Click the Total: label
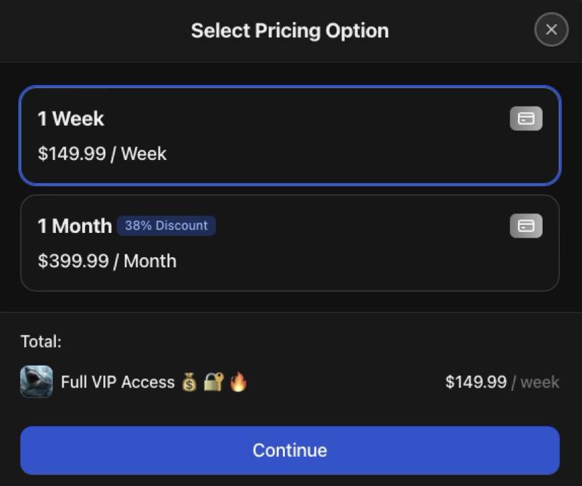582x486 pixels. 41,342
